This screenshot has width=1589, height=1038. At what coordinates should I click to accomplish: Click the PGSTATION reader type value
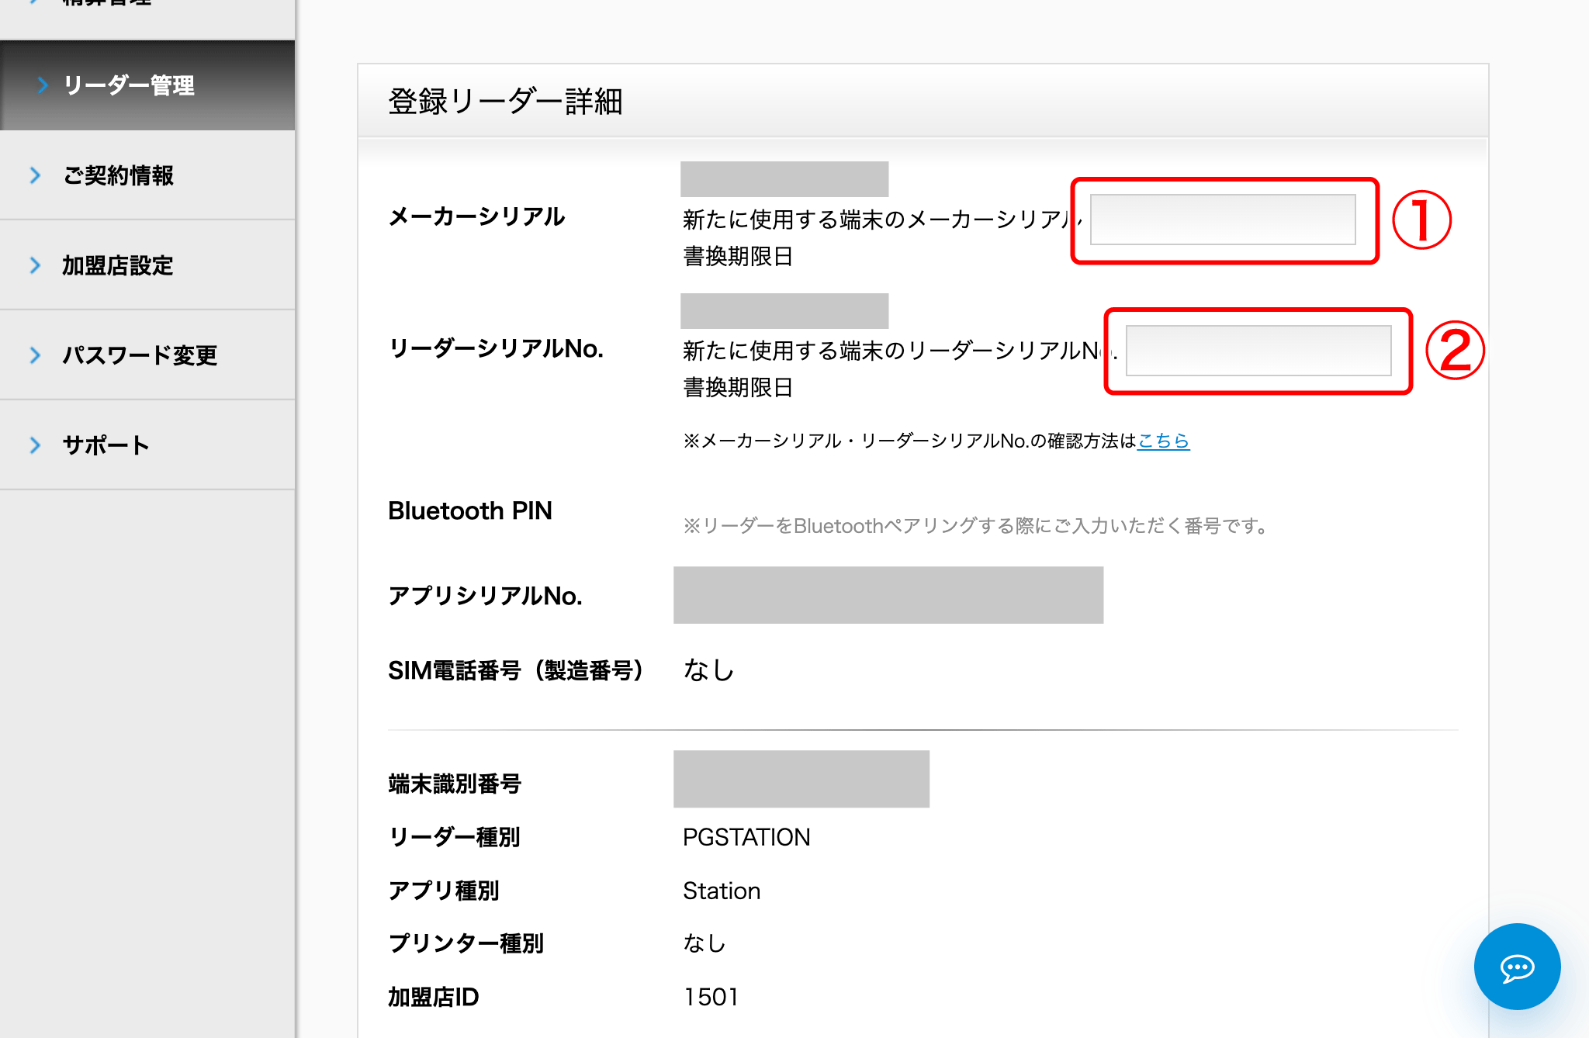click(746, 837)
